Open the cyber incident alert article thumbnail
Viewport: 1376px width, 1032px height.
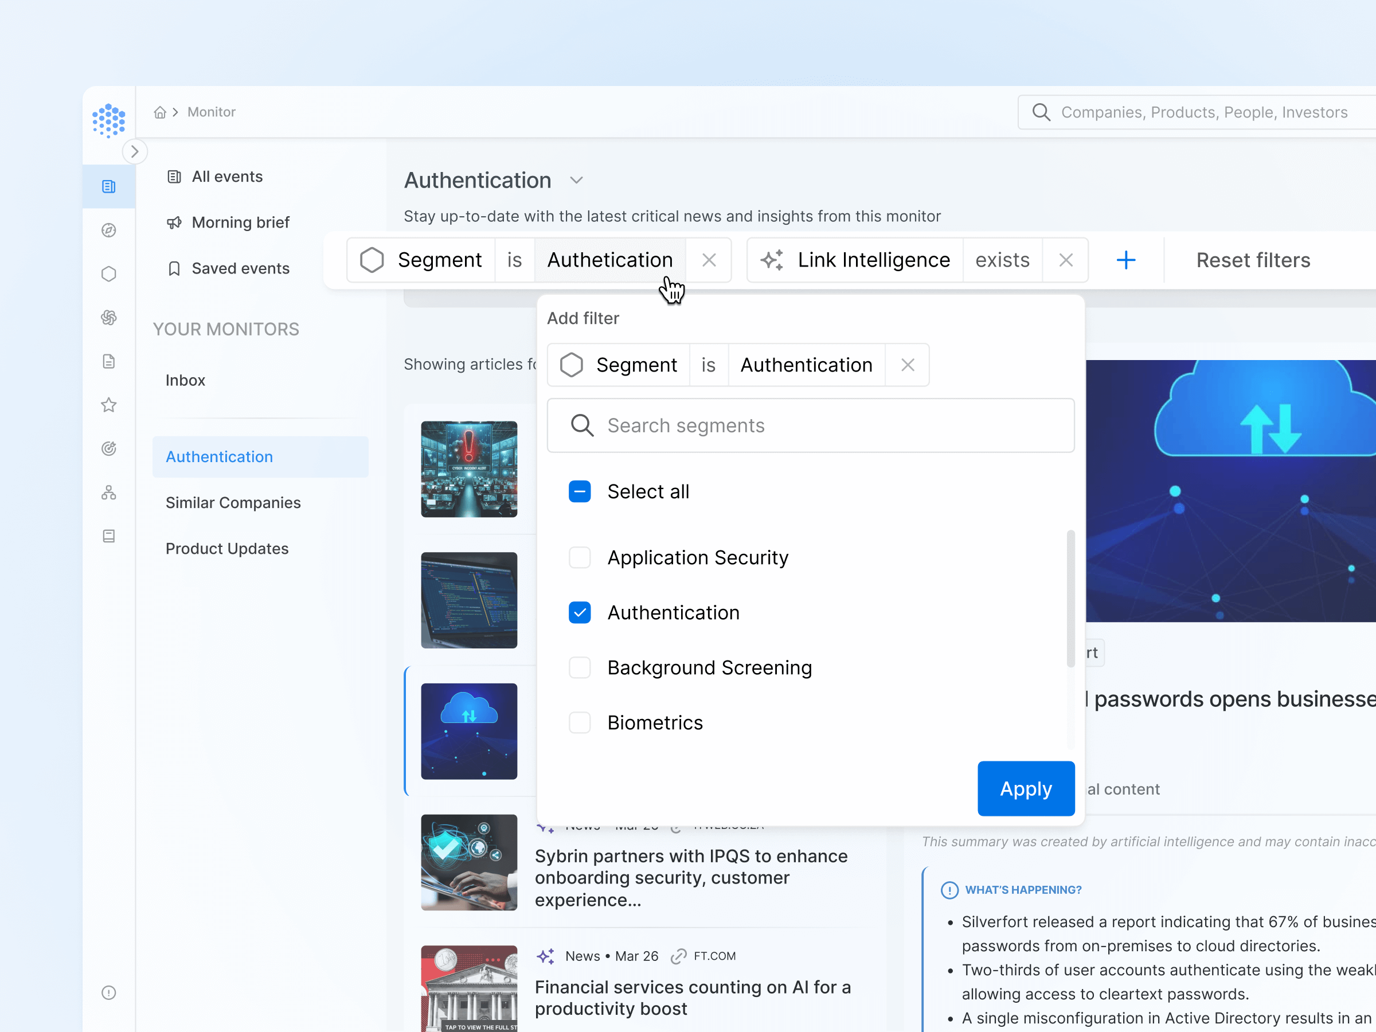[x=469, y=470]
